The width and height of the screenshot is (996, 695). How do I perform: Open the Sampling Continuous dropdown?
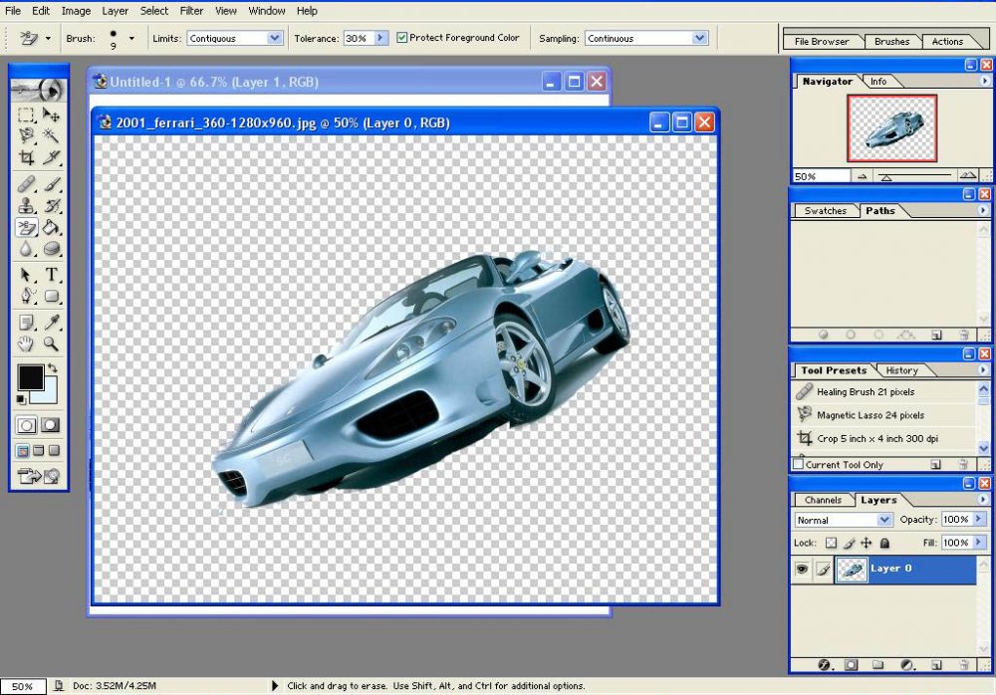pyautogui.click(x=646, y=38)
